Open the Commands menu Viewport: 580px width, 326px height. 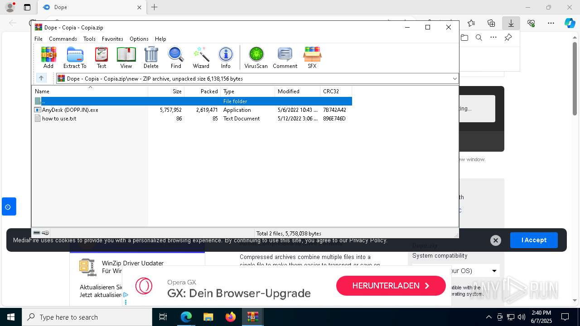pos(63,39)
